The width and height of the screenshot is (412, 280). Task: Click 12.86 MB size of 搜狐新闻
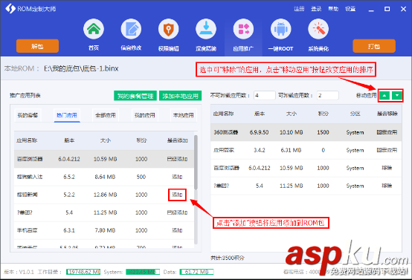[x=105, y=195]
